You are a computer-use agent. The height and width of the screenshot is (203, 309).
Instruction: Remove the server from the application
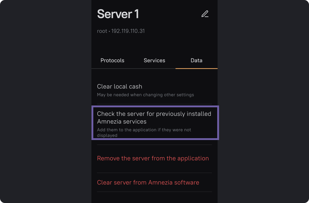coord(153,158)
